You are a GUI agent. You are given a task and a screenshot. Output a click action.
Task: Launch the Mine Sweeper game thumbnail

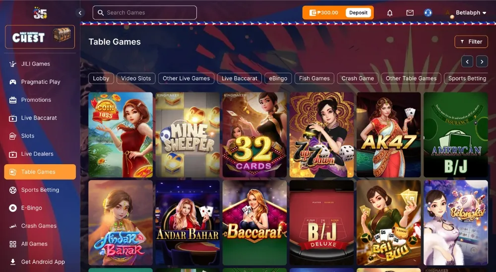click(187, 135)
